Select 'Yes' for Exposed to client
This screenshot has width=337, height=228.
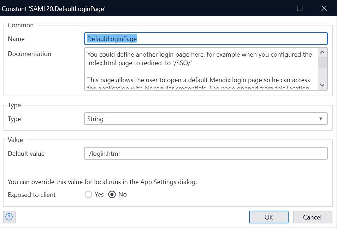pyautogui.click(x=88, y=194)
